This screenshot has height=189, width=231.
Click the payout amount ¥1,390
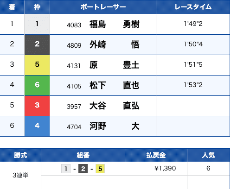coord(165,168)
